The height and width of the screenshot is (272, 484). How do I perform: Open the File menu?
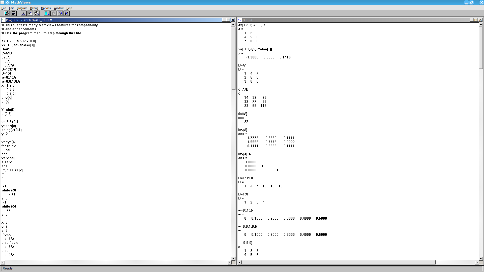4,8
